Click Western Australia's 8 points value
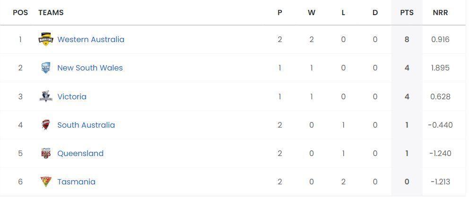This screenshot has width=469, height=200. pyautogui.click(x=407, y=39)
